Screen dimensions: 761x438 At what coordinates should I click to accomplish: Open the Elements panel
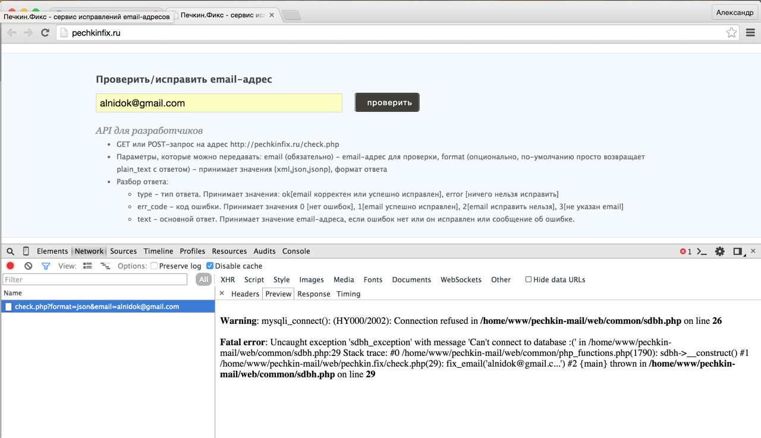[x=52, y=251]
